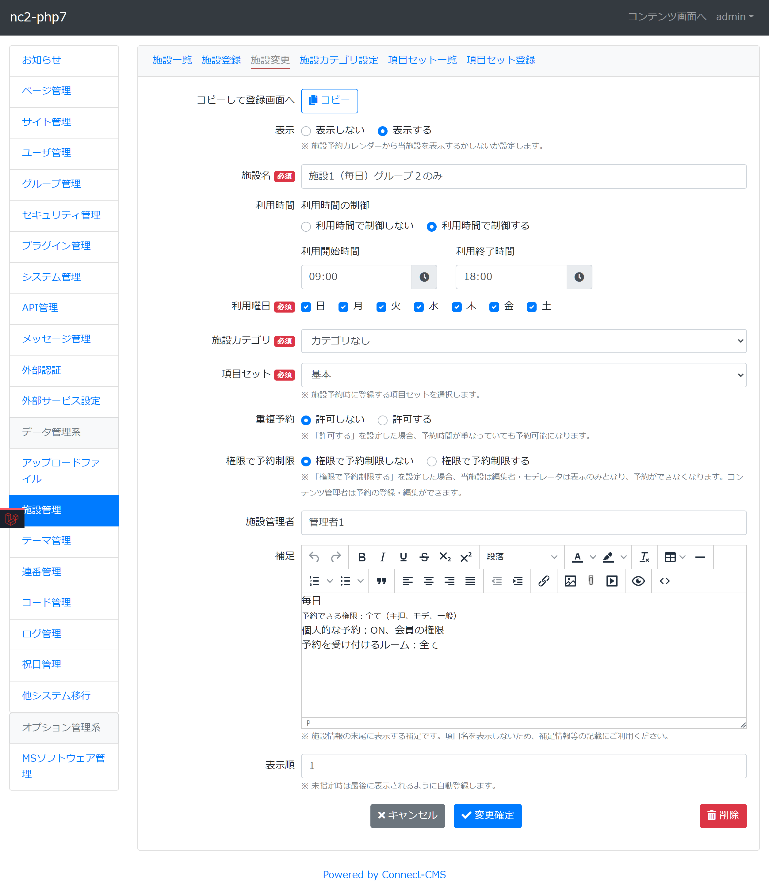Click the preview eye icon in the editor

click(x=638, y=581)
